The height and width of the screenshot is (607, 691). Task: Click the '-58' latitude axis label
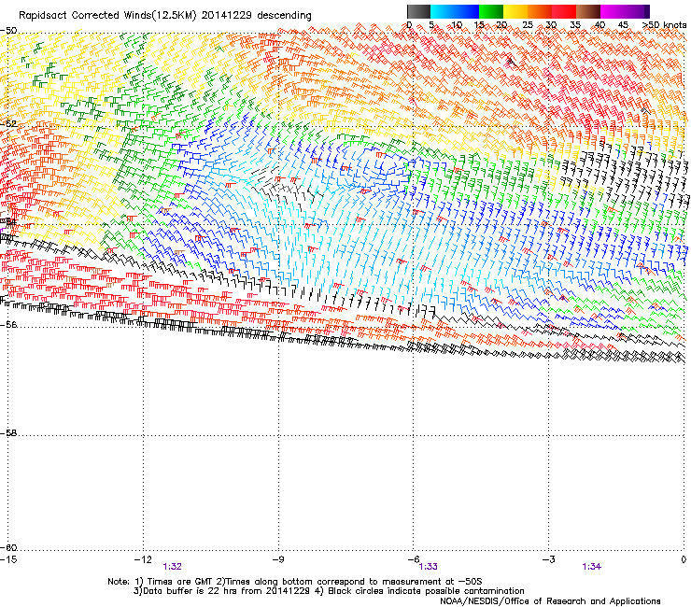tap(8, 433)
